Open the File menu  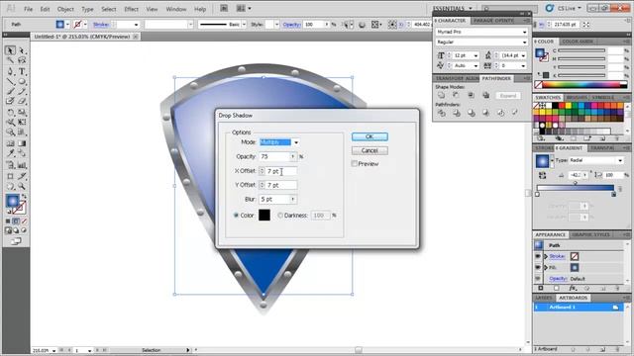tap(29, 9)
